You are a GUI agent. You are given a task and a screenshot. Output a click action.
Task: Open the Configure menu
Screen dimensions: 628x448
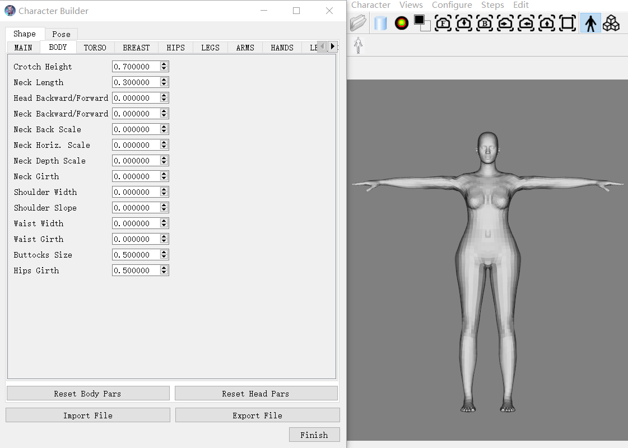click(452, 5)
